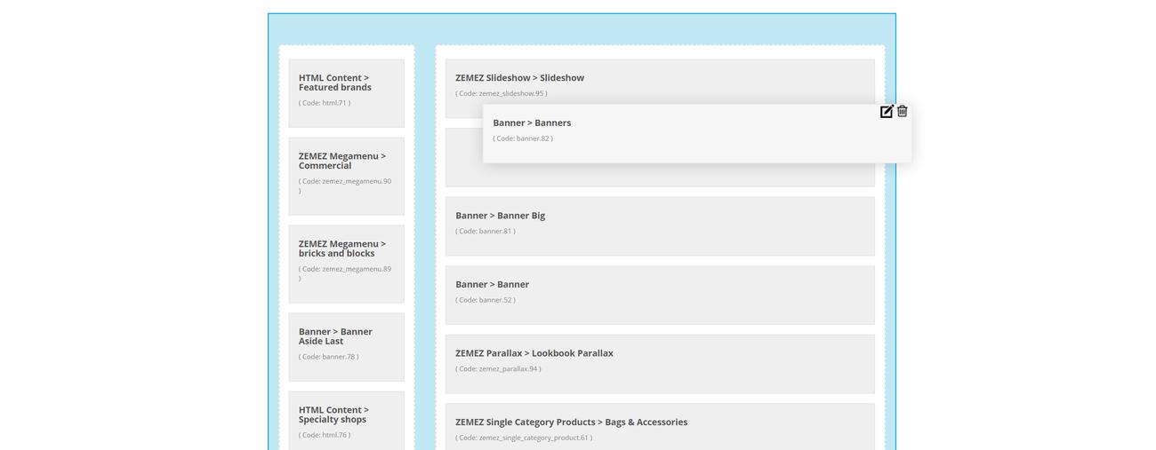Select the Banner > Banner module (banner.52)
1156x450 pixels.
pyautogui.click(x=660, y=295)
